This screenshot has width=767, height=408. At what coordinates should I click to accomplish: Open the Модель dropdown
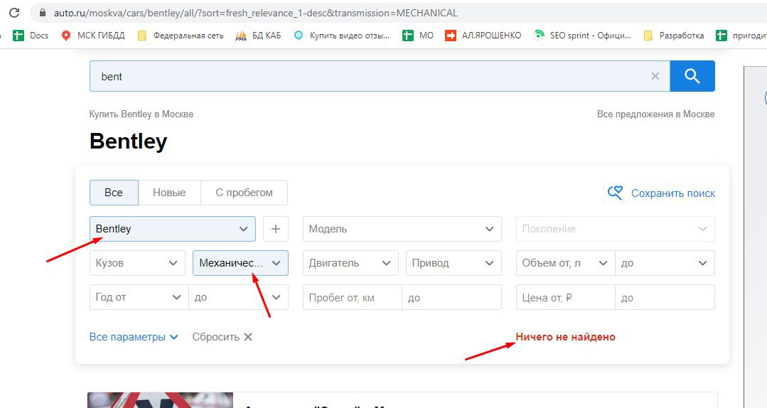402,229
